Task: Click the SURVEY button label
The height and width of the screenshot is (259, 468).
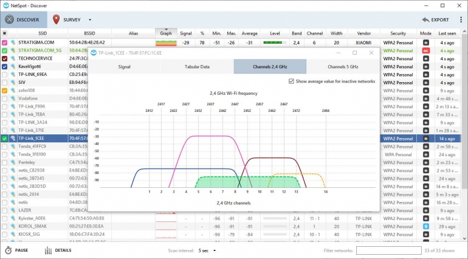Action: click(x=72, y=19)
